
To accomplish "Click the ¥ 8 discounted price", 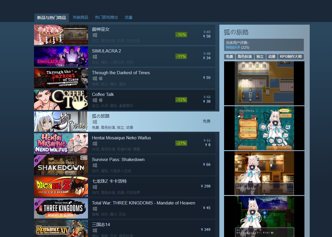I will [x=208, y=145].
